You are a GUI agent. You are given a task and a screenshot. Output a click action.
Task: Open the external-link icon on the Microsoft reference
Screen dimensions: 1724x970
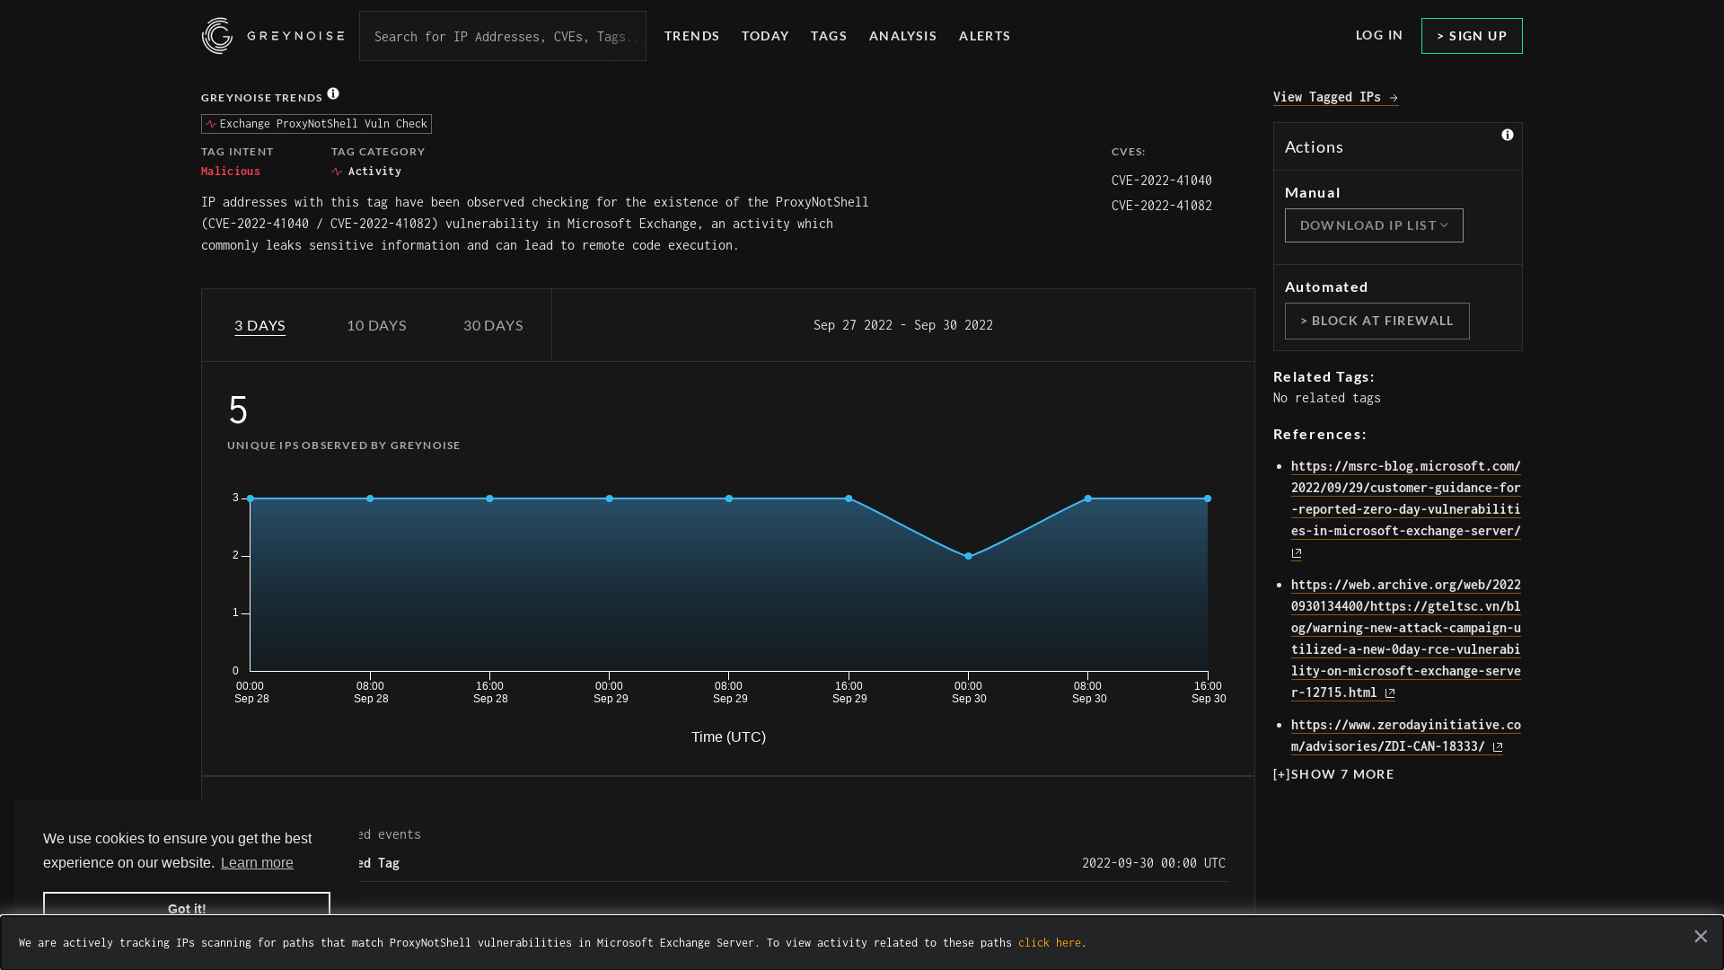pyautogui.click(x=1296, y=553)
